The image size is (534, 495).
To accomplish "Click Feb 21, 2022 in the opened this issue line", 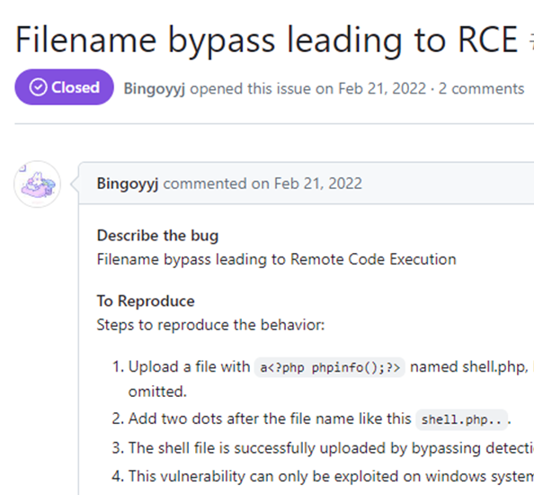I will (x=382, y=88).
